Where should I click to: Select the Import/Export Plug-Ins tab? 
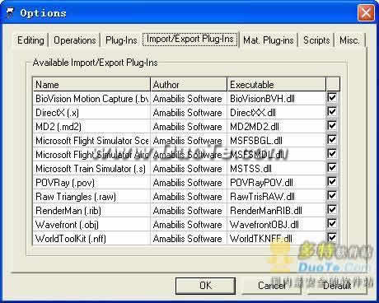coord(190,39)
